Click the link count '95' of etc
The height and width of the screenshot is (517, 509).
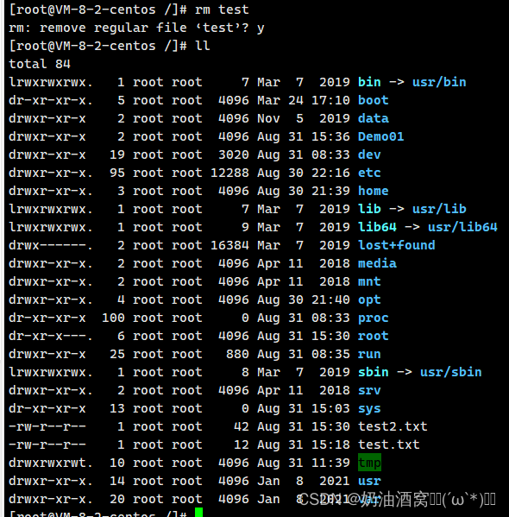pos(117,173)
